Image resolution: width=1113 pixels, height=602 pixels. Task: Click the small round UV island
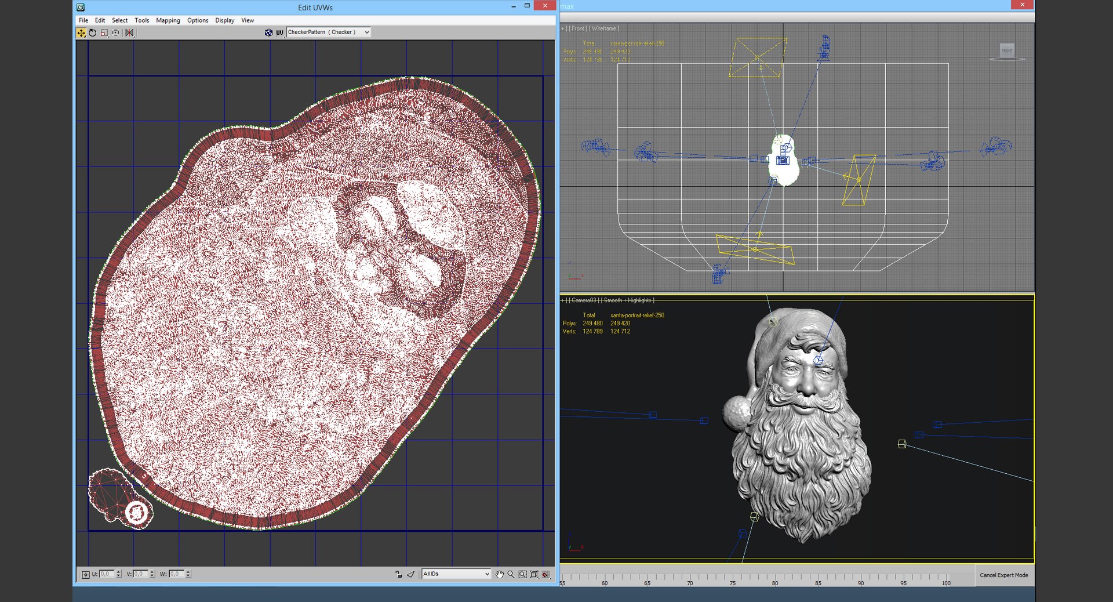click(137, 513)
